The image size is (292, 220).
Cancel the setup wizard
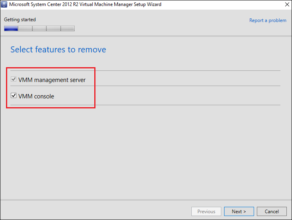[272, 212]
